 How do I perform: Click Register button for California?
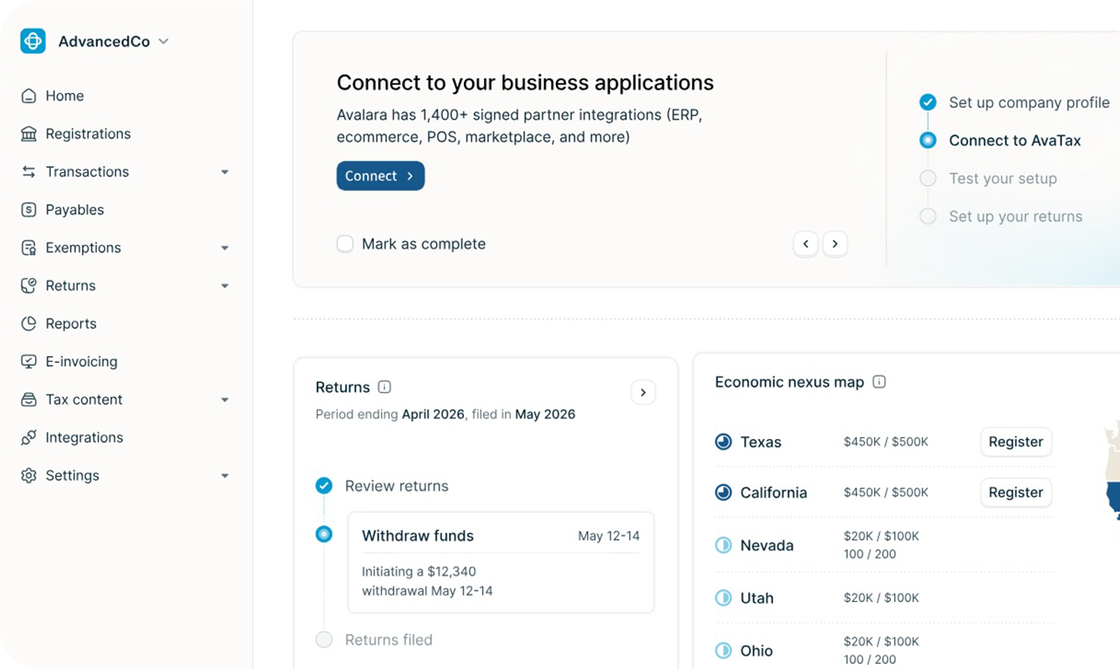(1016, 493)
